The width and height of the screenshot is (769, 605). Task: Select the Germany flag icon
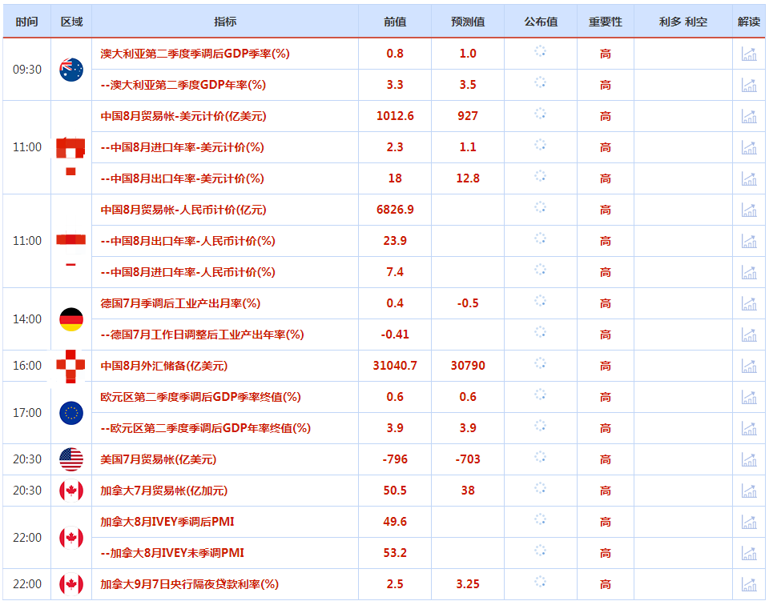coord(71,319)
